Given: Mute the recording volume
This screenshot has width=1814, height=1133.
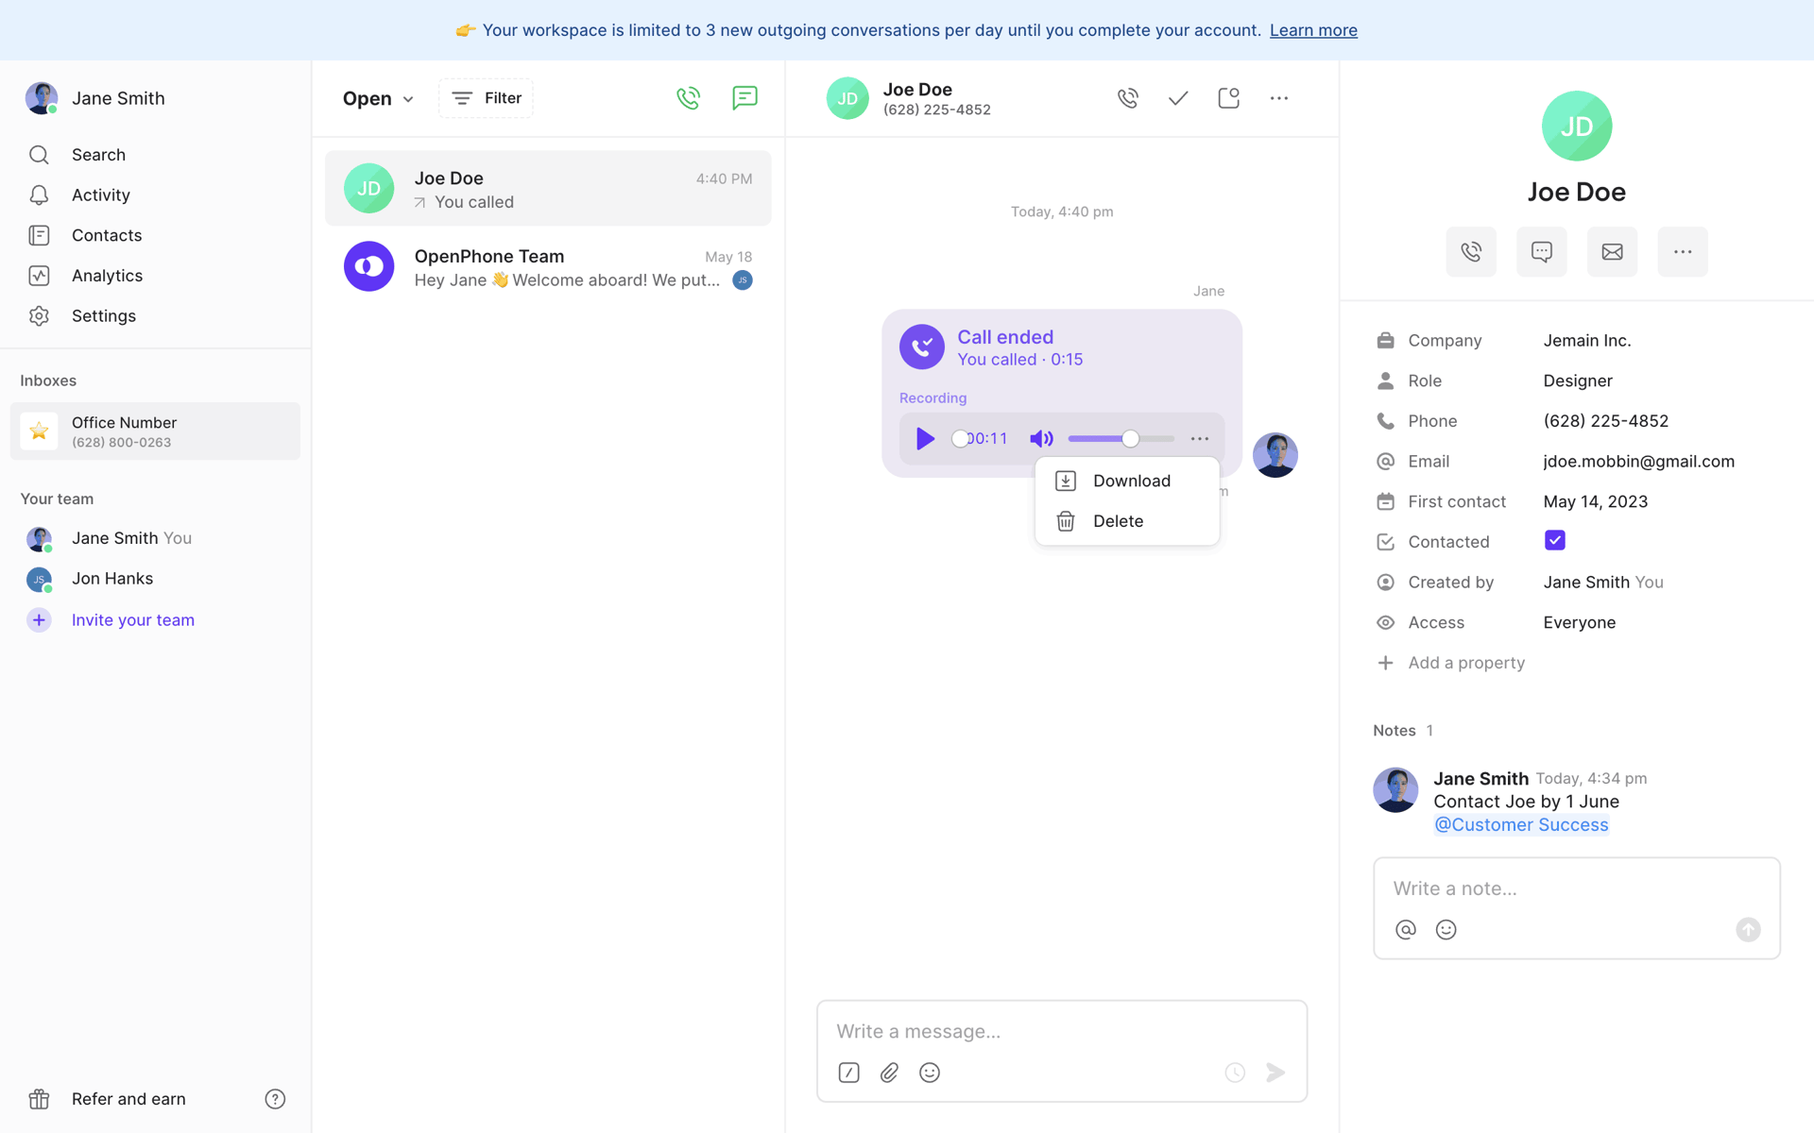Looking at the screenshot, I should click(x=1041, y=438).
